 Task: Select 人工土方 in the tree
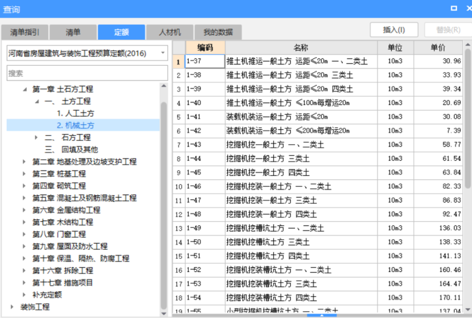76,114
